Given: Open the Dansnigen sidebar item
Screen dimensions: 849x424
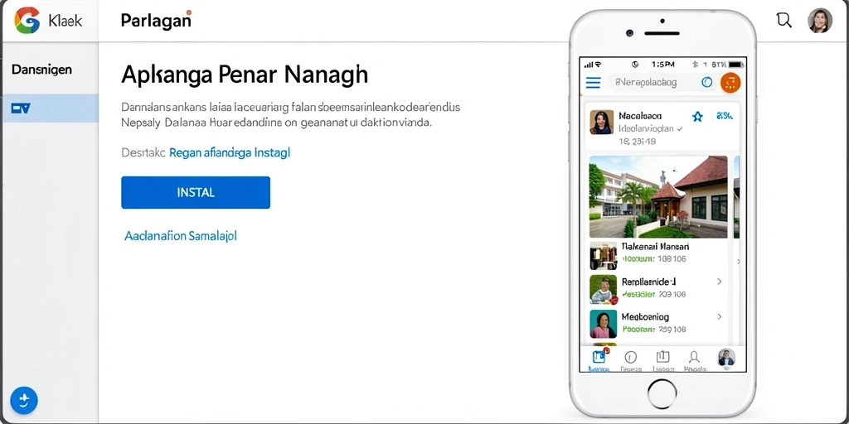Looking at the screenshot, I should [41, 70].
